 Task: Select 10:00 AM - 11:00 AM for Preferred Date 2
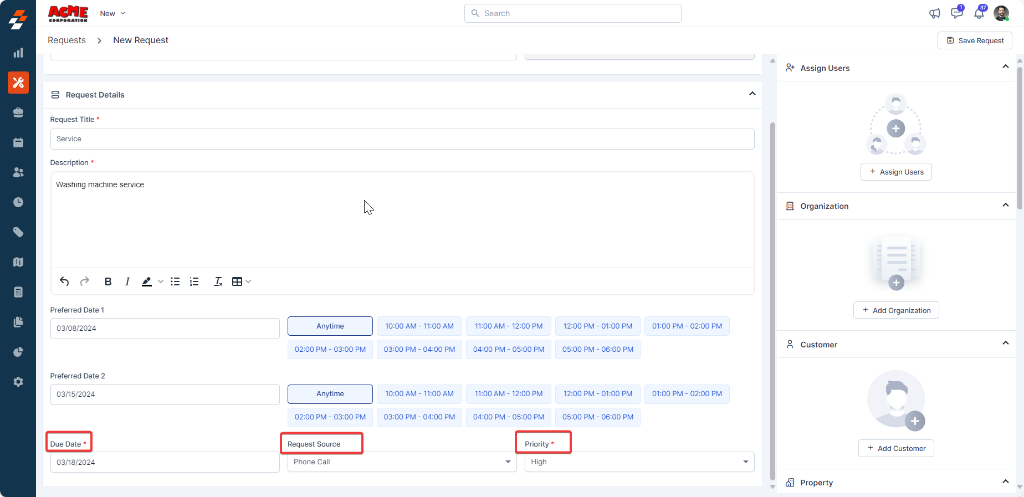(x=419, y=394)
